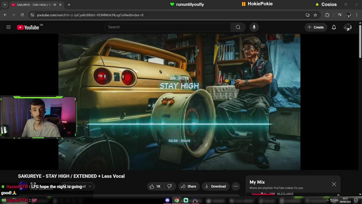Open the taskbar network icon
The height and width of the screenshot is (204, 362).
click(x=332, y=200)
